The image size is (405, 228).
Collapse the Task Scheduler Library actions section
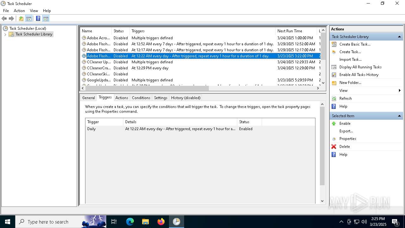pyautogui.click(x=399, y=37)
